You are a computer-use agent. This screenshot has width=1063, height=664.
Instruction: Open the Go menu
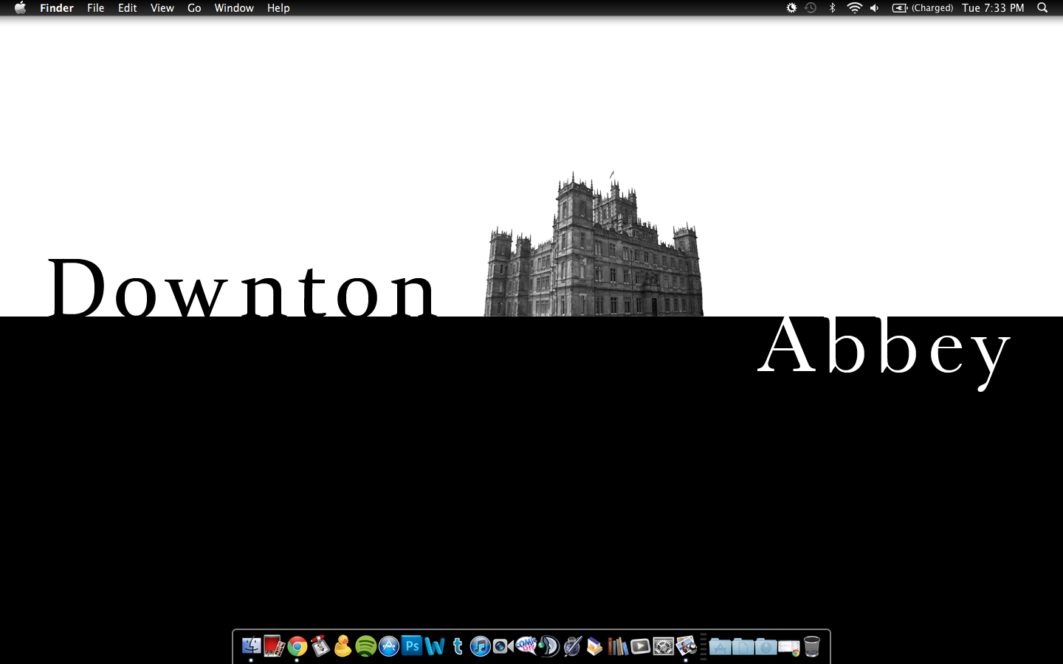tap(194, 8)
